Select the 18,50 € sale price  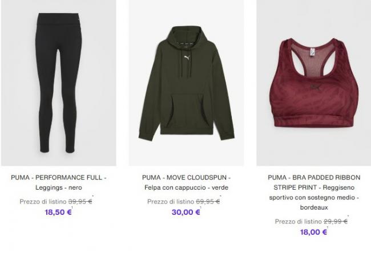pos(58,212)
